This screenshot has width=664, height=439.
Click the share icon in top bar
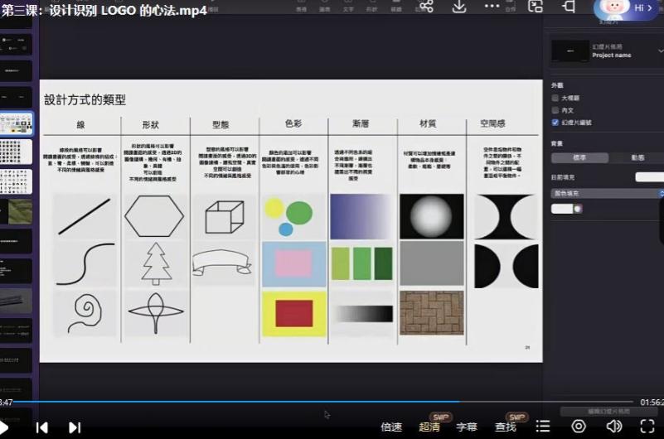[x=426, y=7]
